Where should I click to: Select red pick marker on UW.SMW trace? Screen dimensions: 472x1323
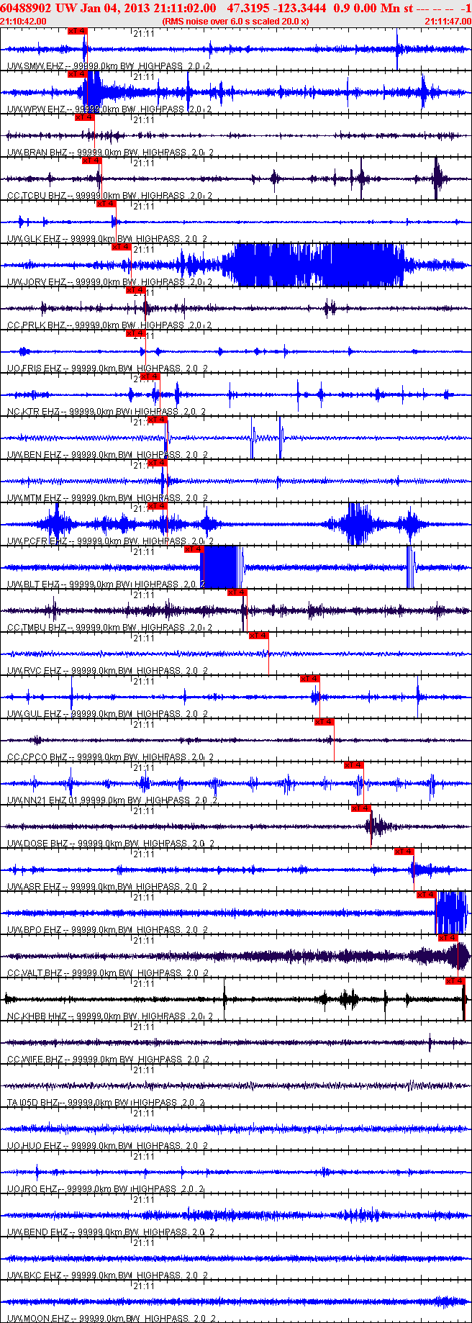(x=77, y=31)
